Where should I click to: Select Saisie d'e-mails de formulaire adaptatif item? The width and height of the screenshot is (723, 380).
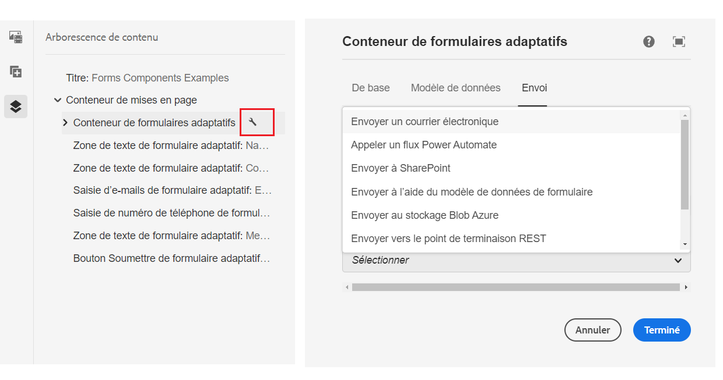click(x=173, y=190)
